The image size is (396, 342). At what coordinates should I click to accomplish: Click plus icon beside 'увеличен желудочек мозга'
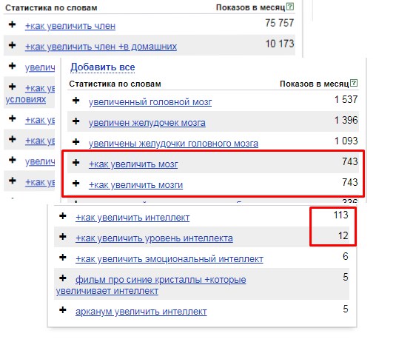[75, 121]
